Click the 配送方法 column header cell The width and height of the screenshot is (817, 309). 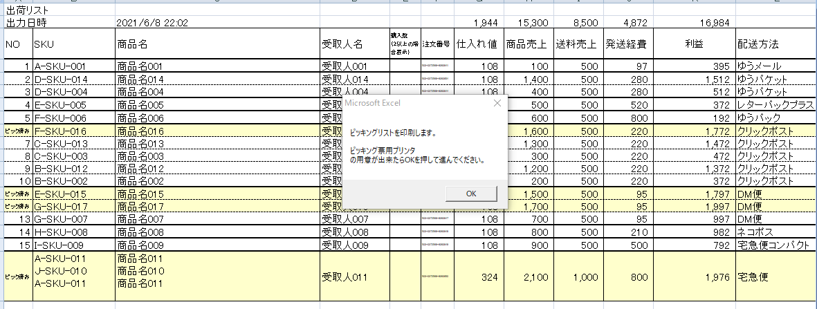775,44
